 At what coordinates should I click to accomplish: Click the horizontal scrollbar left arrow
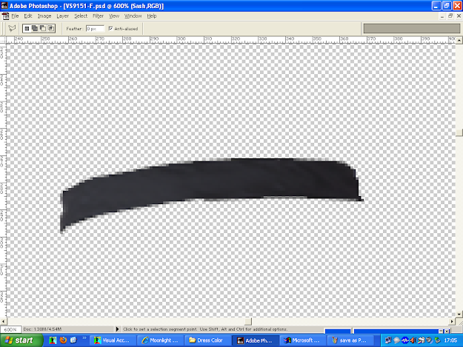[3, 321]
